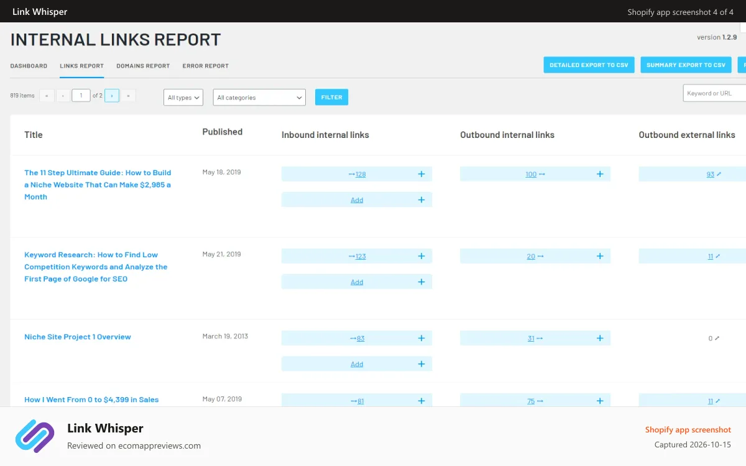
Task: Click the Keyword or URL search field
Action: pos(715,93)
